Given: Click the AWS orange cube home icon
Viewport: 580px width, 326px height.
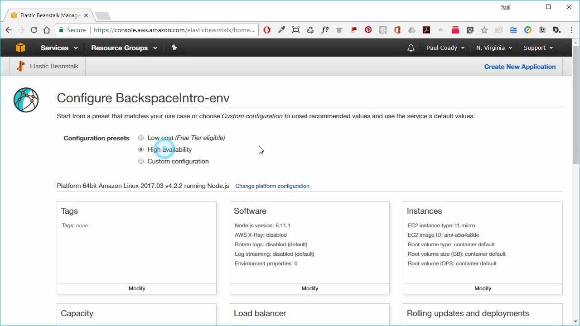Looking at the screenshot, I should (20, 48).
